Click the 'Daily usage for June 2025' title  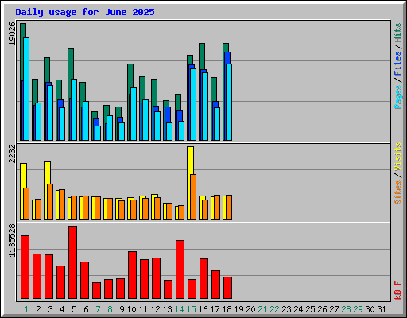(85, 12)
